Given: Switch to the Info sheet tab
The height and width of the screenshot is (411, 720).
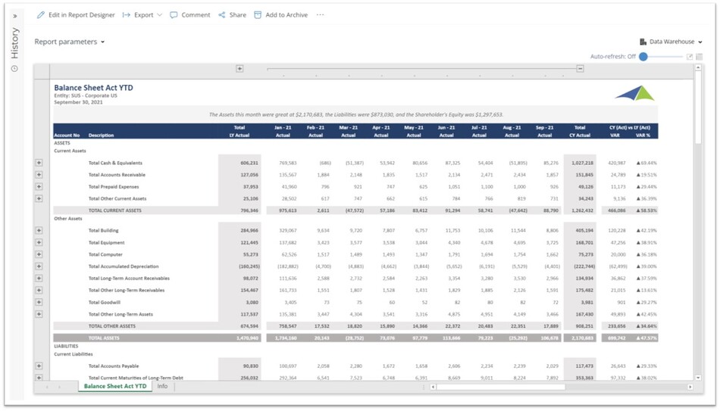Looking at the screenshot, I should [162, 387].
